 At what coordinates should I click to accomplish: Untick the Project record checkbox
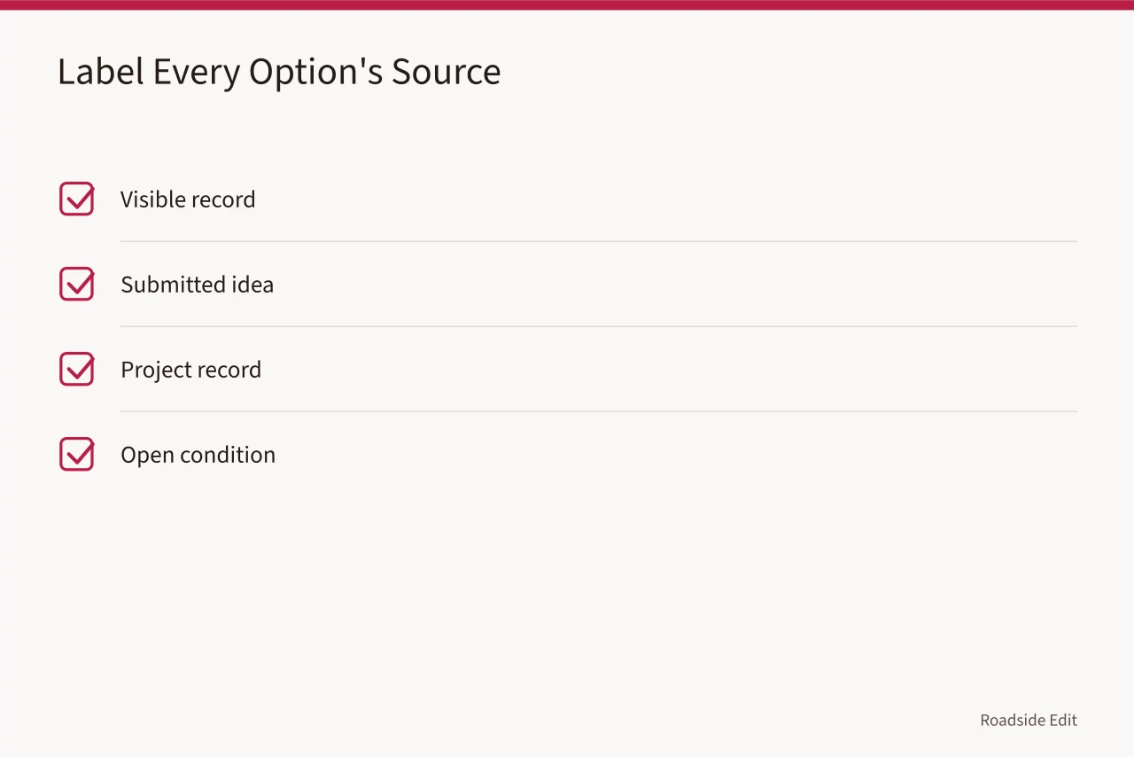tap(76, 369)
